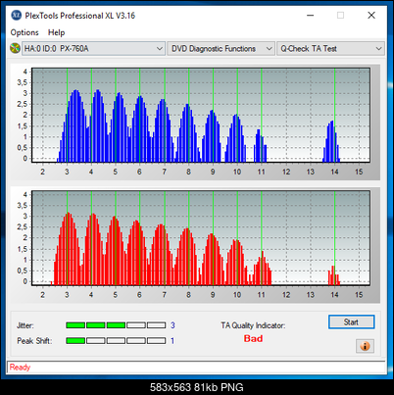Open the Options menu

(25, 32)
